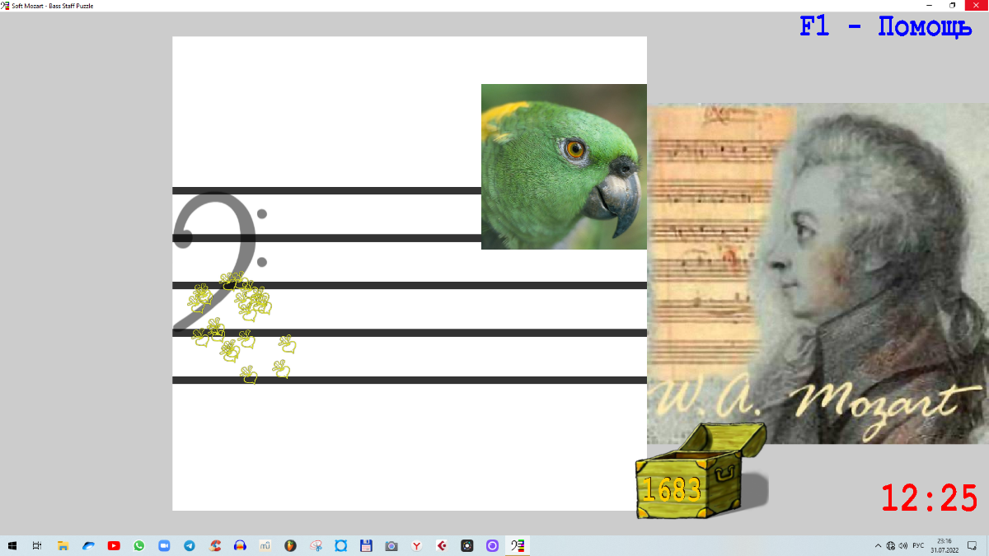Close the Soft Mozart window
This screenshot has height=556, width=989.
tap(976, 5)
